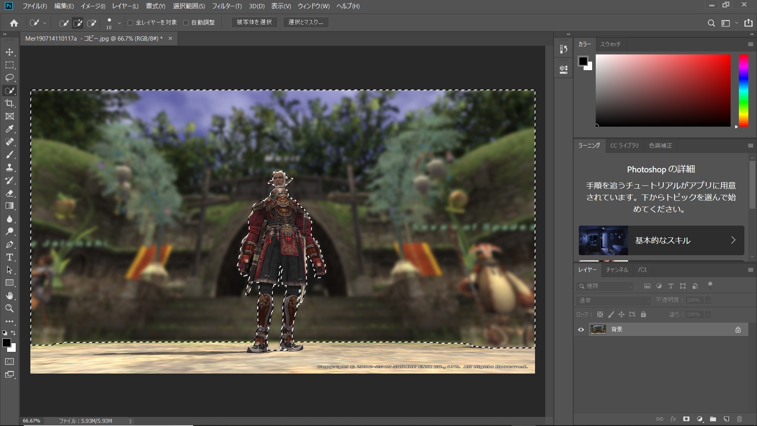
Task: Swap foreground and background colors
Action: click(13, 333)
